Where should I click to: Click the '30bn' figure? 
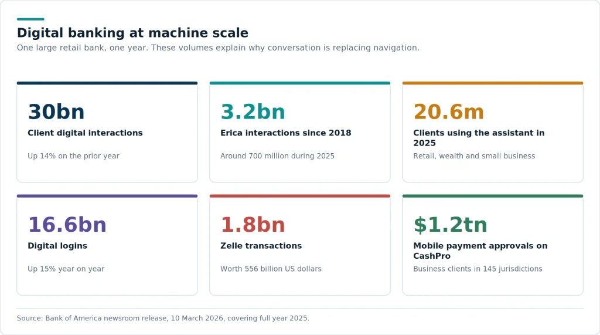coord(56,112)
